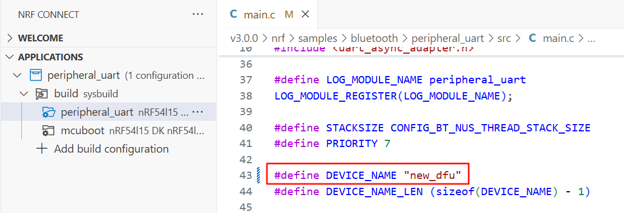Collapse the peripheral_uart application tree

[x=17, y=75]
